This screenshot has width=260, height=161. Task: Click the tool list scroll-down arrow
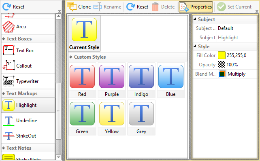pos(58,157)
